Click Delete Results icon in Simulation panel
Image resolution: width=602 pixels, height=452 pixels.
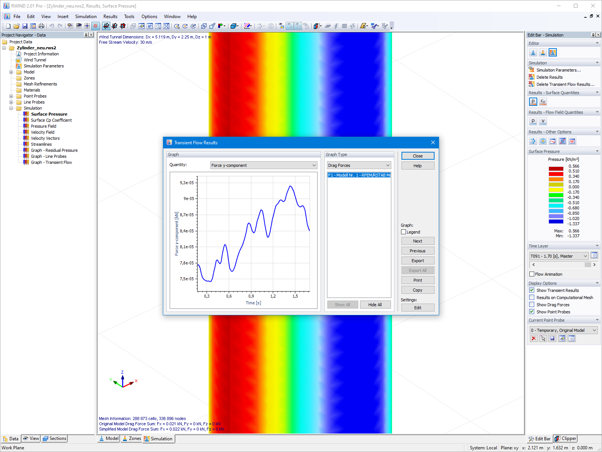[532, 77]
